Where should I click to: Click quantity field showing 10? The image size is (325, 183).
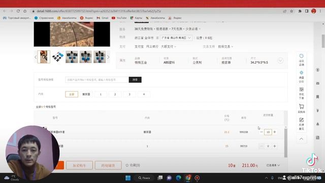[268, 132]
